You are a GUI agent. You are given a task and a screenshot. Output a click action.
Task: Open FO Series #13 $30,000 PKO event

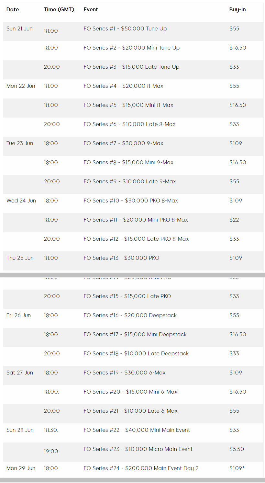coord(121,258)
